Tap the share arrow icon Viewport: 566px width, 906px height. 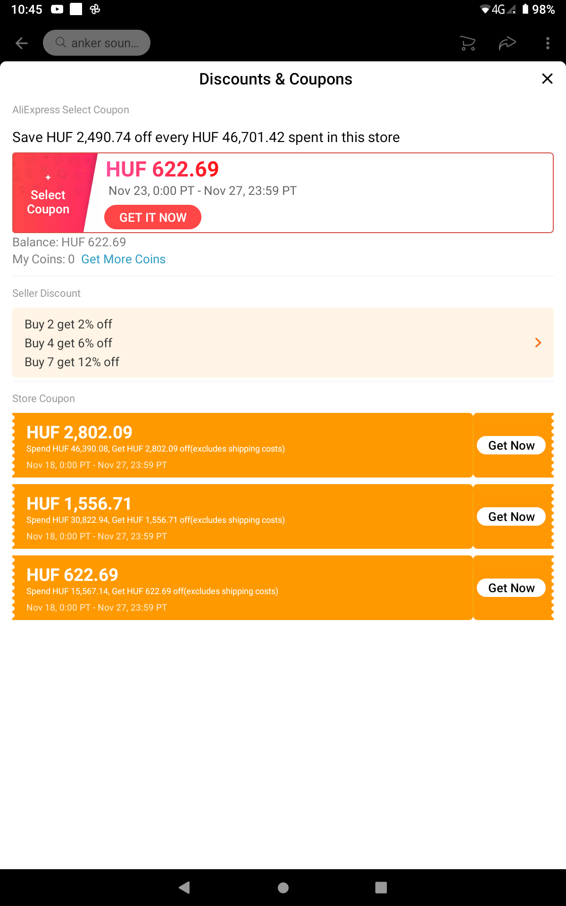coord(508,43)
